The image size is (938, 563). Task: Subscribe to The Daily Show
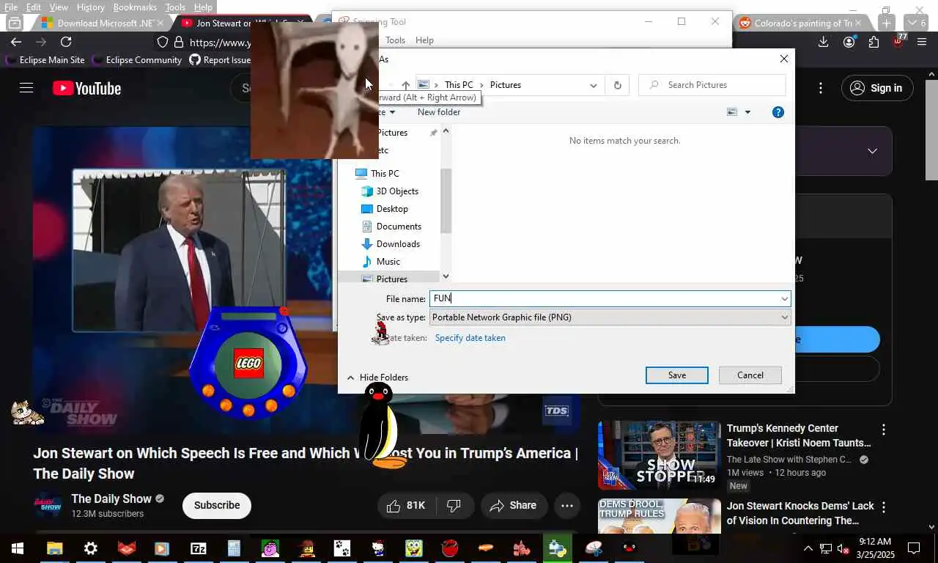coord(217,506)
